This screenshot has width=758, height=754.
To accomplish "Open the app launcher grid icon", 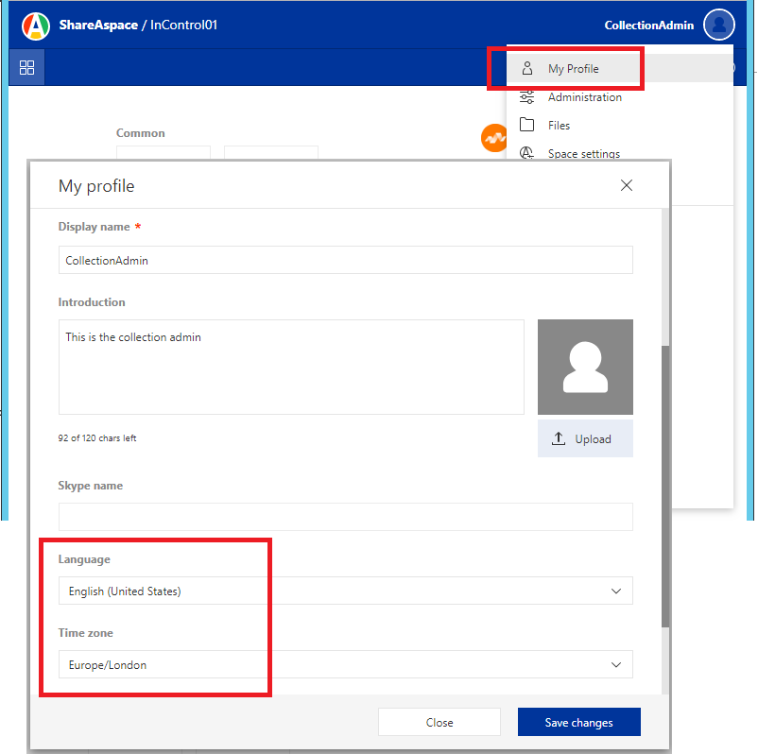I will pyautogui.click(x=26, y=67).
